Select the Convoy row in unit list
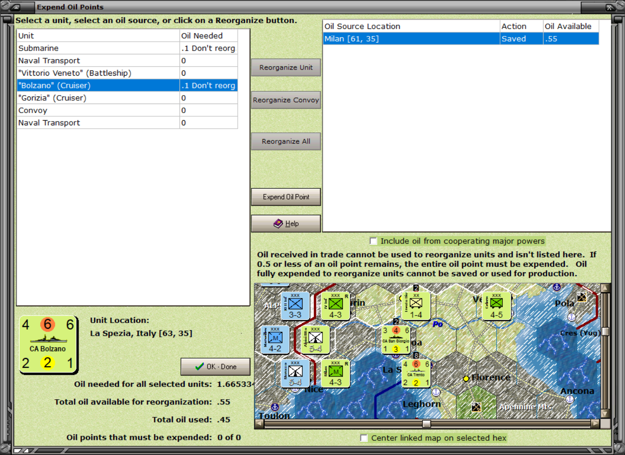This screenshot has height=455, width=625. click(127, 110)
